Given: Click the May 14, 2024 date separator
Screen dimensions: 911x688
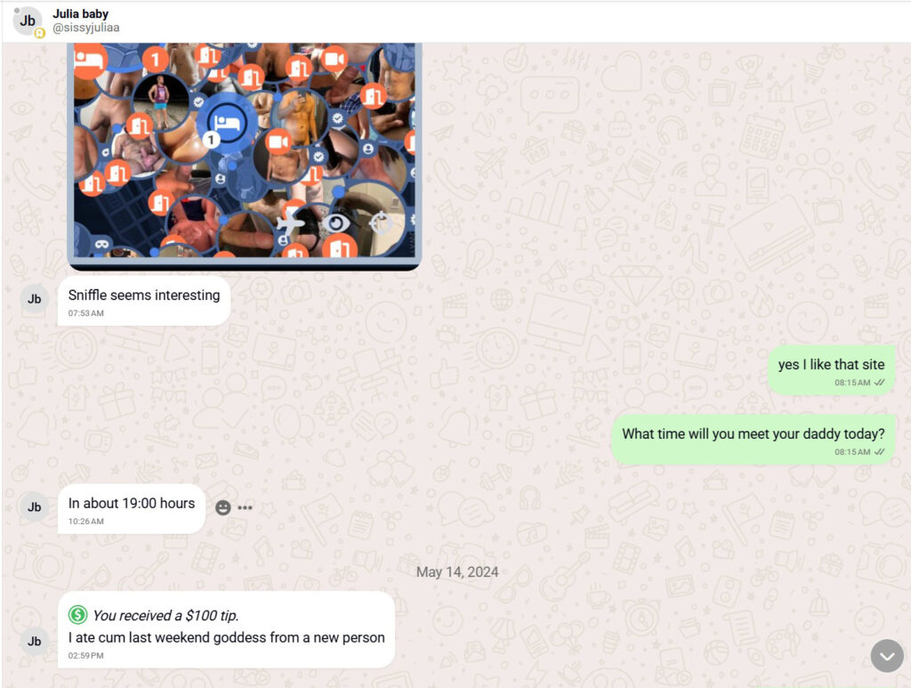Looking at the screenshot, I should 457,572.
